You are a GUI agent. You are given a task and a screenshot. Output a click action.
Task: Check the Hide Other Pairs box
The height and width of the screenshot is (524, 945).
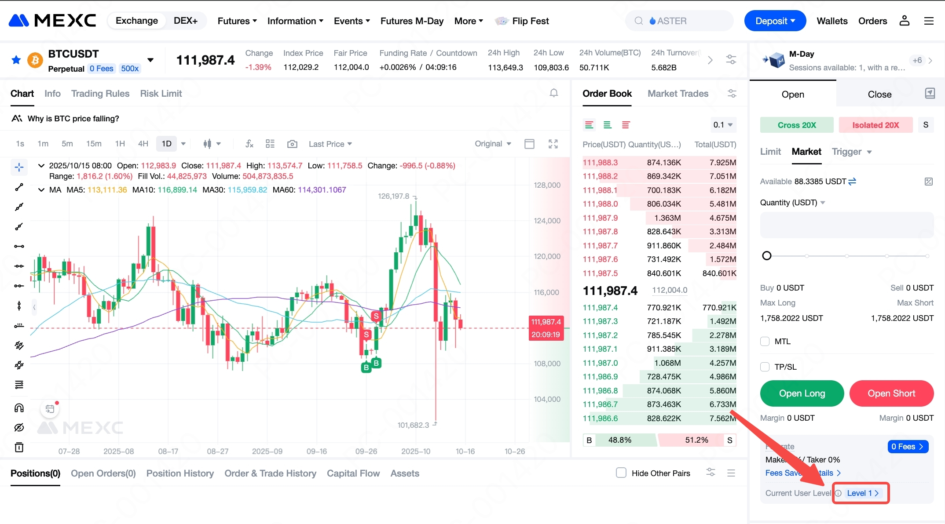pyautogui.click(x=621, y=473)
